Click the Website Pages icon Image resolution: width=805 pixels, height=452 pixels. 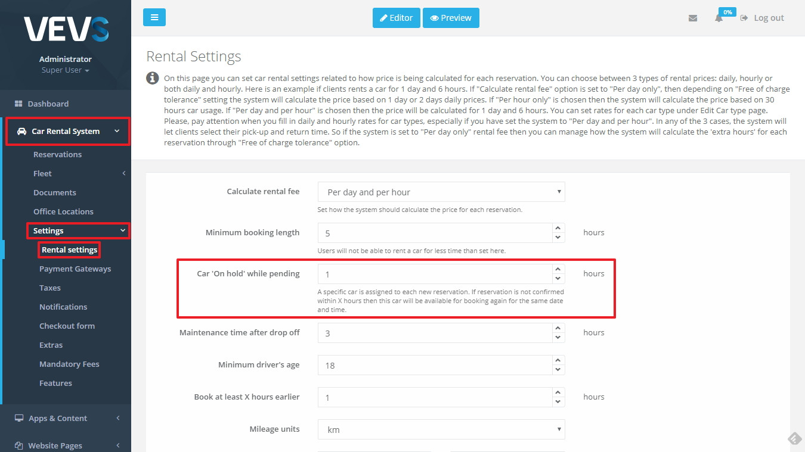(x=18, y=445)
